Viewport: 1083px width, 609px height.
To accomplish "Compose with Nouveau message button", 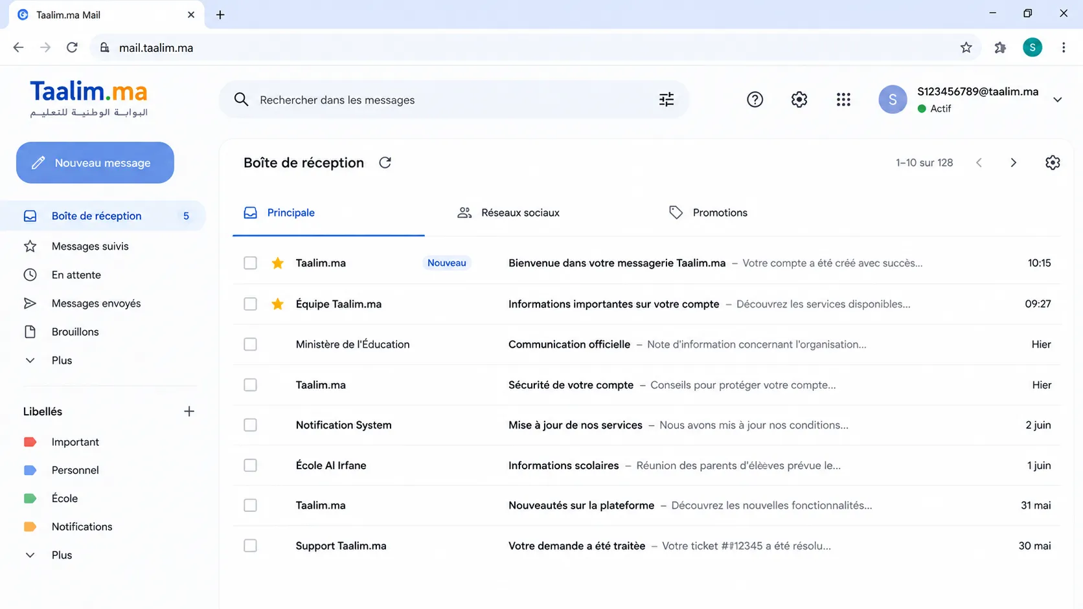I will 95,162.
